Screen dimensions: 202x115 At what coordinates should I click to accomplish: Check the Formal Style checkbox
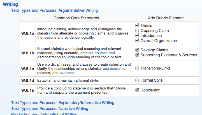pyautogui.click(x=137, y=80)
